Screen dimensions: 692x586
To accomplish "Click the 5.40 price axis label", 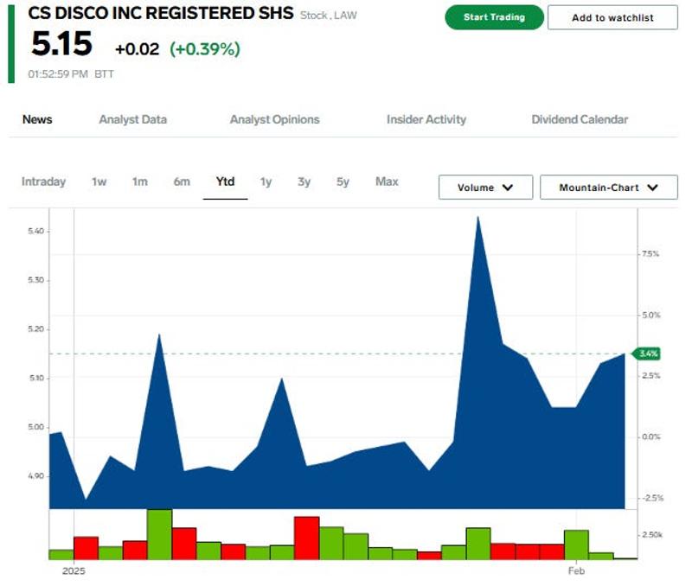I will 35,231.
